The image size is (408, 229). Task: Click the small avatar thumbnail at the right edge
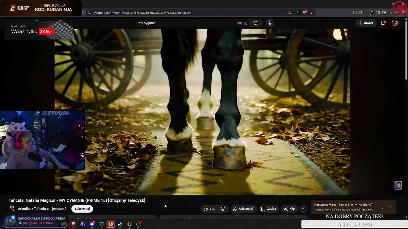(x=398, y=185)
